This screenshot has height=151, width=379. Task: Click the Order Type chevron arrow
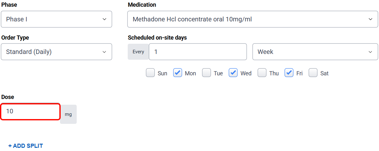pos(104,52)
